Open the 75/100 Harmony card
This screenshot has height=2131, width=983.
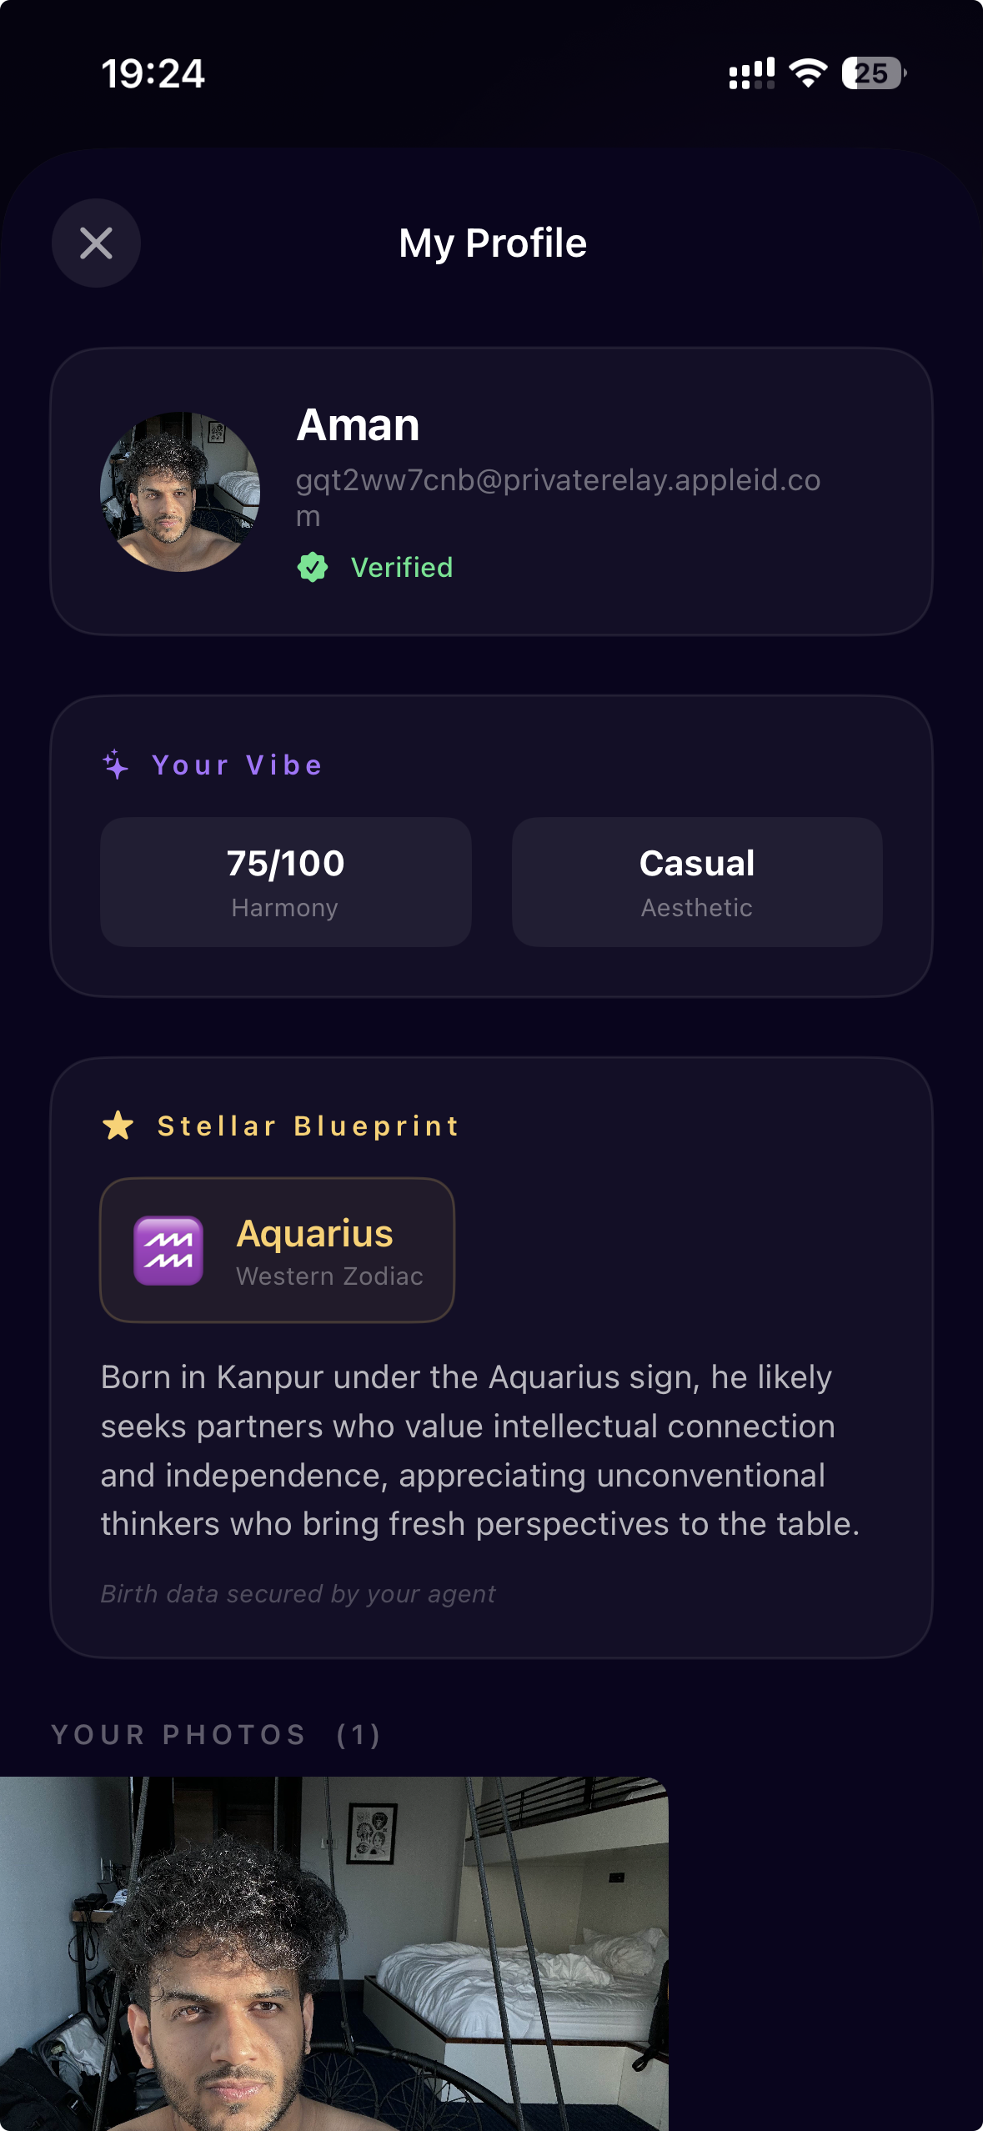point(285,881)
